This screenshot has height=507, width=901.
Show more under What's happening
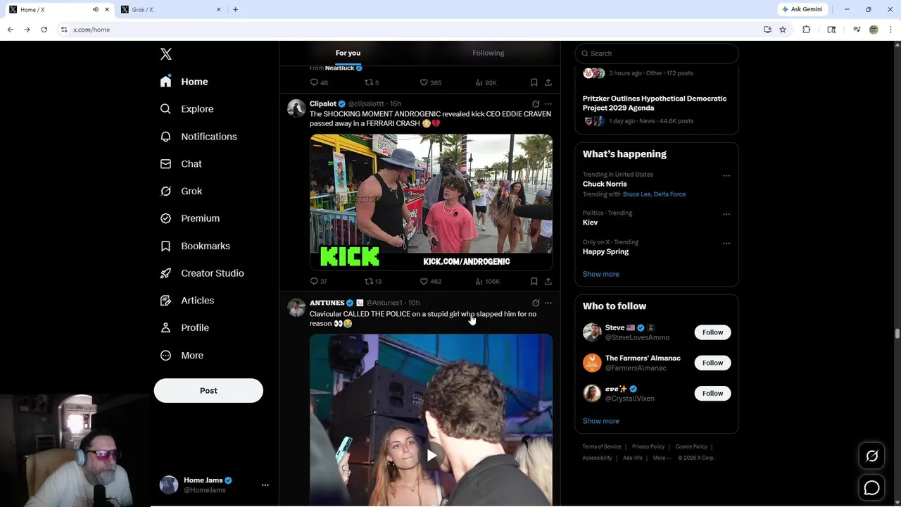coord(600,274)
